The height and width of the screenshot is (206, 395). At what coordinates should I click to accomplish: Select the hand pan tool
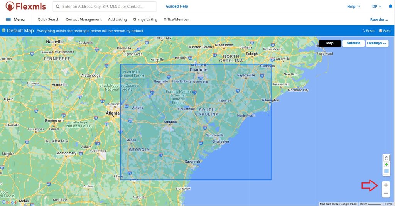click(x=386, y=158)
